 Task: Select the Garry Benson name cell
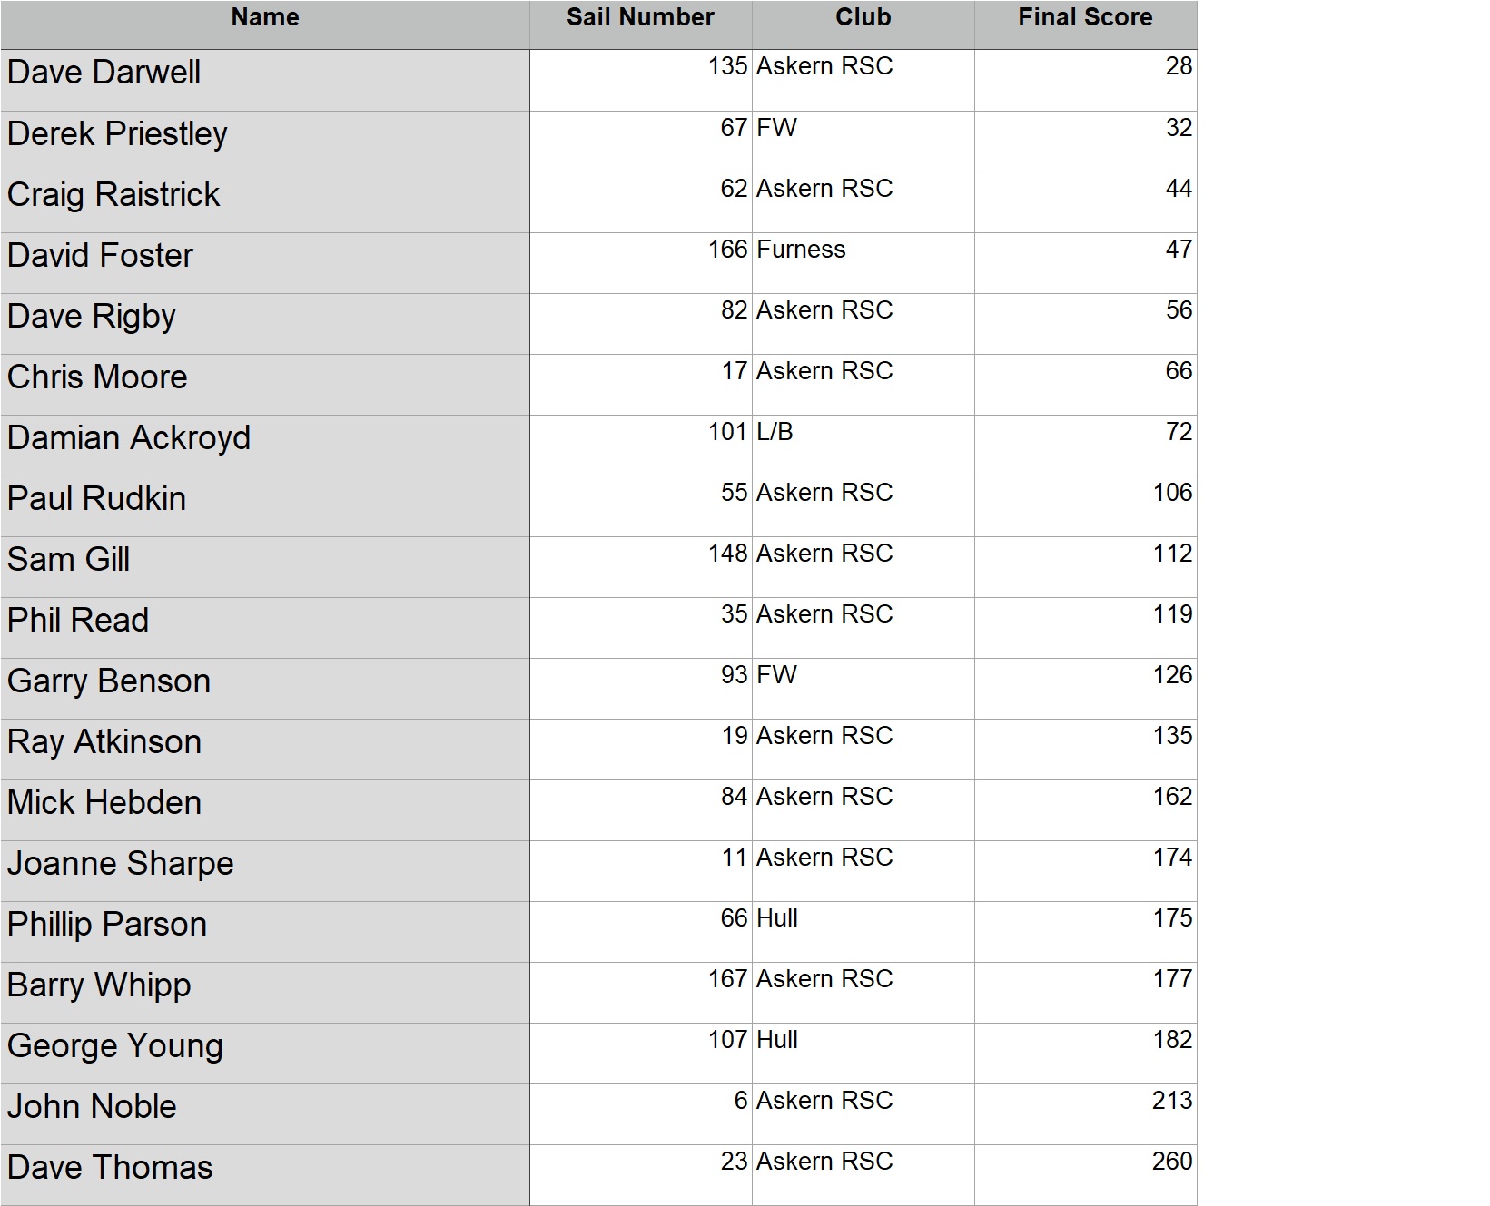coord(265,688)
